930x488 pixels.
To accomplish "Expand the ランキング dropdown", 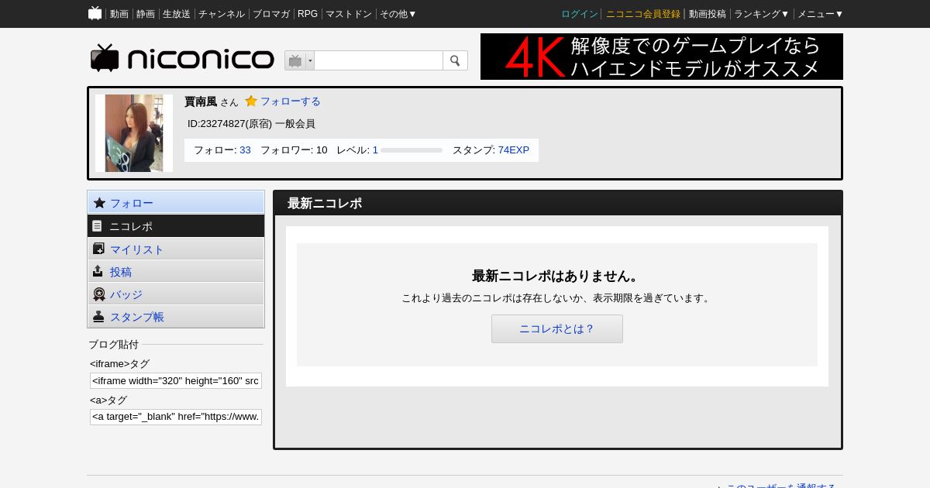I will (x=762, y=14).
